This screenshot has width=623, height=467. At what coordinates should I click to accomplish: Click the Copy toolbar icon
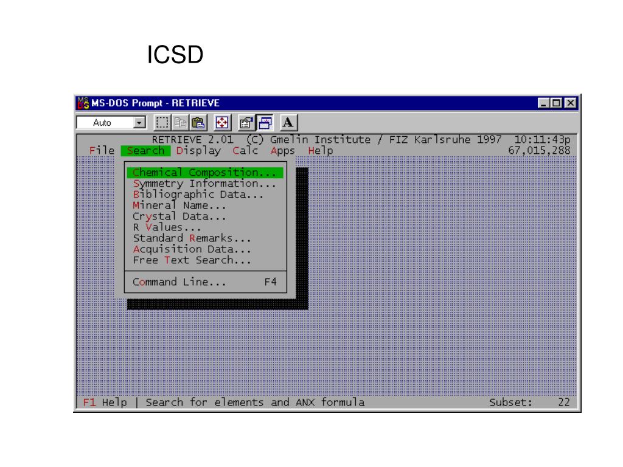pyautogui.click(x=180, y=123)
